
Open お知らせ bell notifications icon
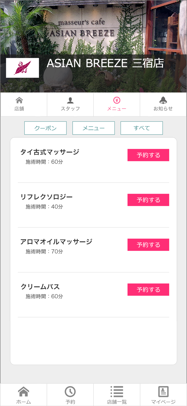(x=163, y=100)
